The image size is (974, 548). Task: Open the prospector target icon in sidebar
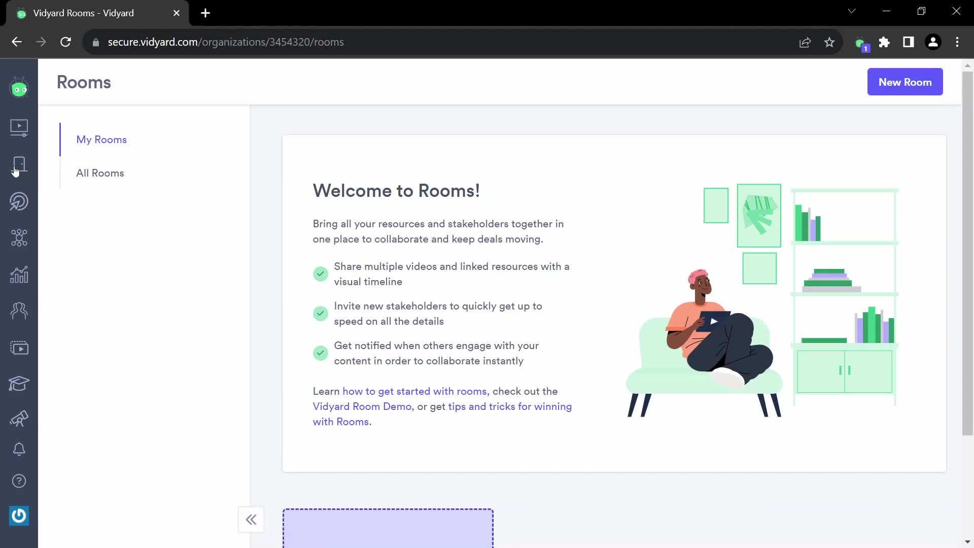coord(19,201)
